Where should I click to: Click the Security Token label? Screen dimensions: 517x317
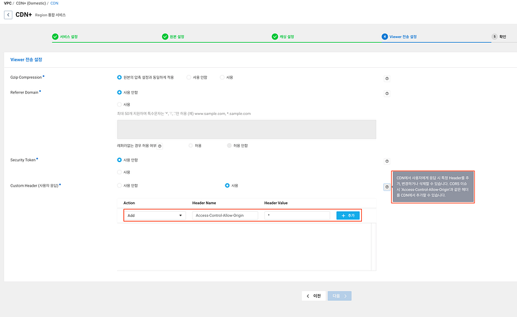pyautogui.click(x=23, y=160)
